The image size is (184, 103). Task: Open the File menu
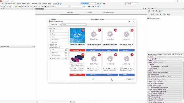pyautogui.click(x=3, y=4)
